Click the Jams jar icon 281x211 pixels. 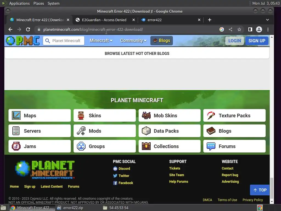16,146
